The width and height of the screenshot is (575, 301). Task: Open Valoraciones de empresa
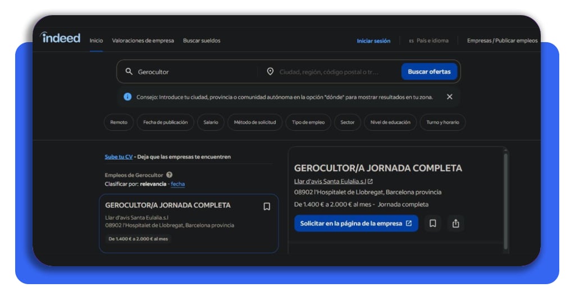point(143,40)
